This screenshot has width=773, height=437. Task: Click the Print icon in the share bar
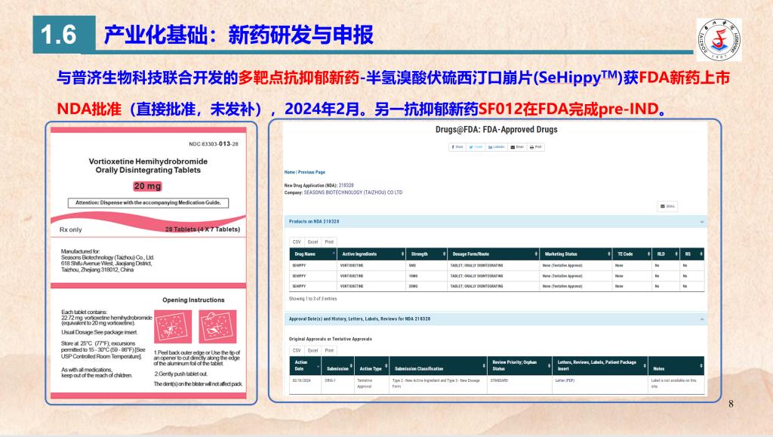(535, 147)
